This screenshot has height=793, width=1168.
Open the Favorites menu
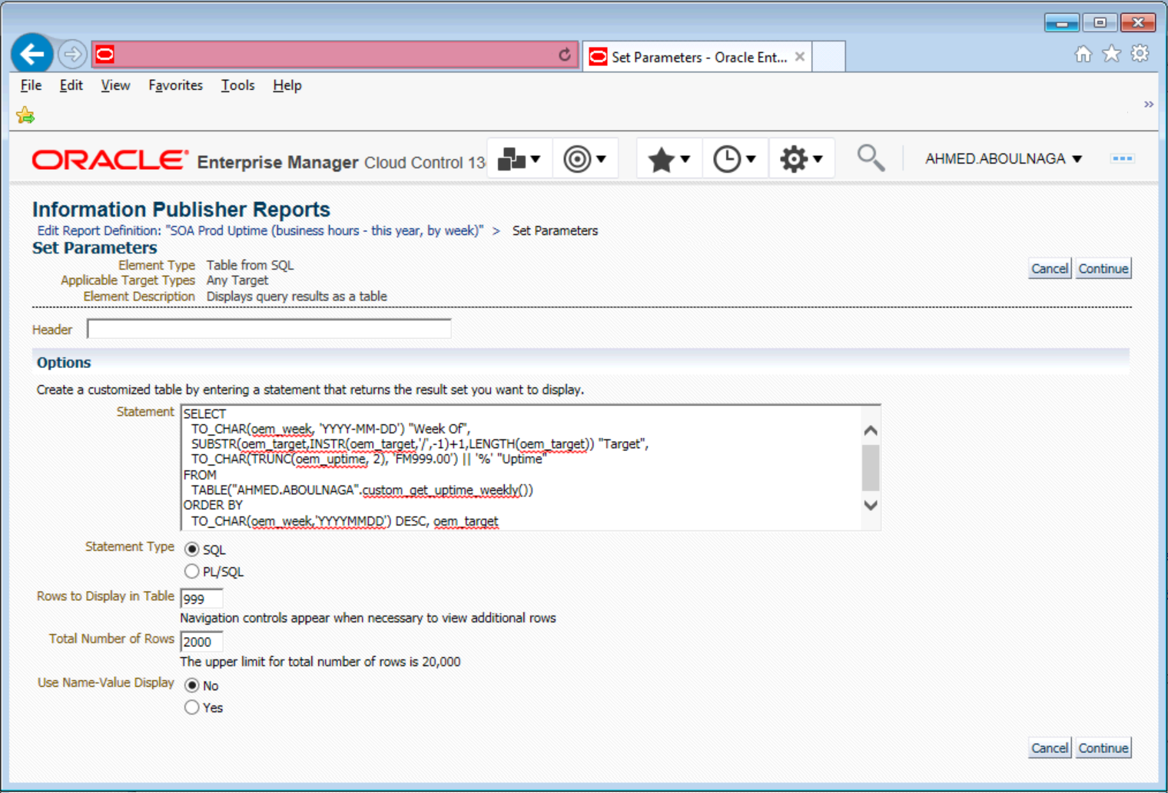click(175, 85)
